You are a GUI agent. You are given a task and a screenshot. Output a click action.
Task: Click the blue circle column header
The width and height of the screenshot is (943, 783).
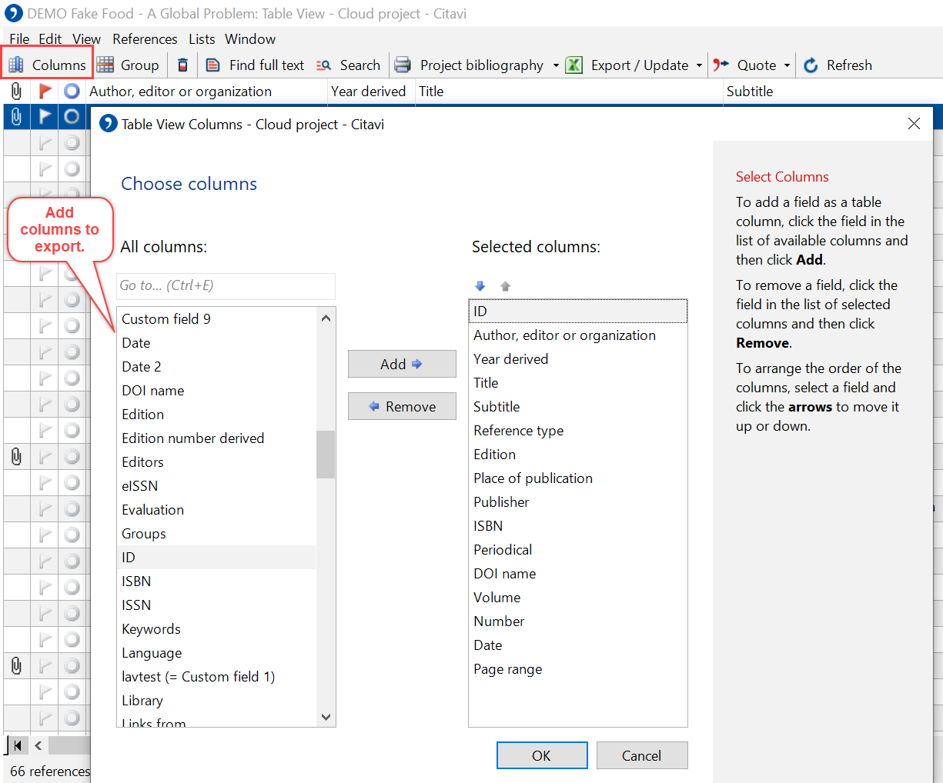point(72,92)
